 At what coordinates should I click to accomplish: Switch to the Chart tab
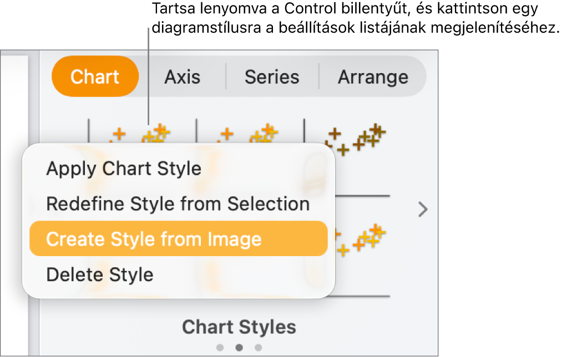(95, 76)
